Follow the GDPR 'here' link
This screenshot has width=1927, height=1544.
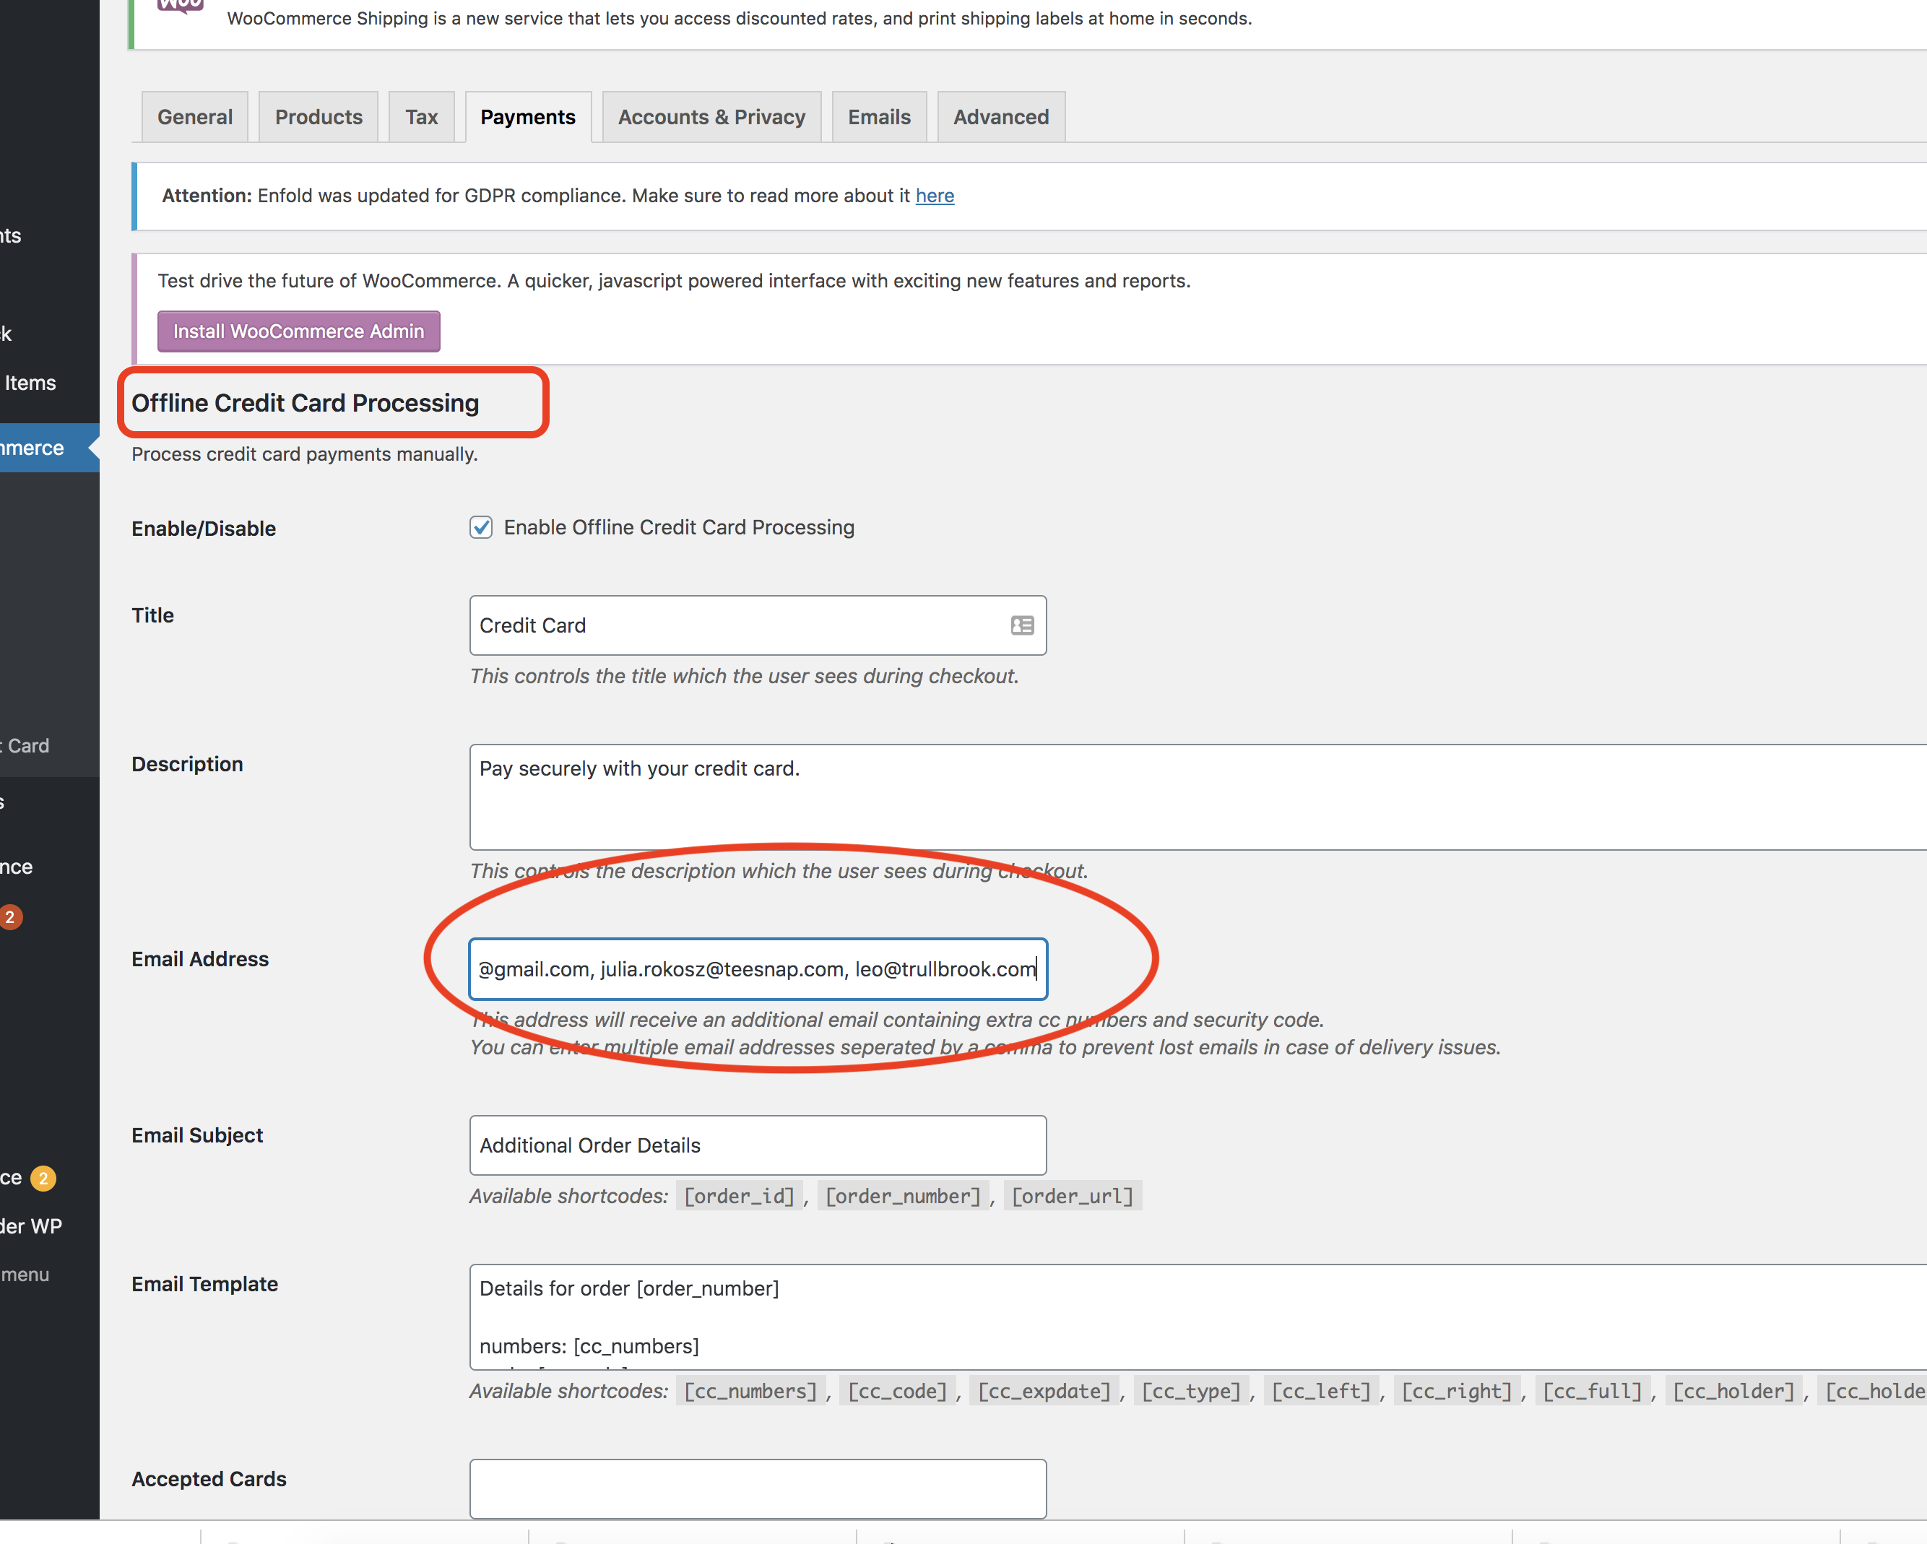tap(934, 196)
